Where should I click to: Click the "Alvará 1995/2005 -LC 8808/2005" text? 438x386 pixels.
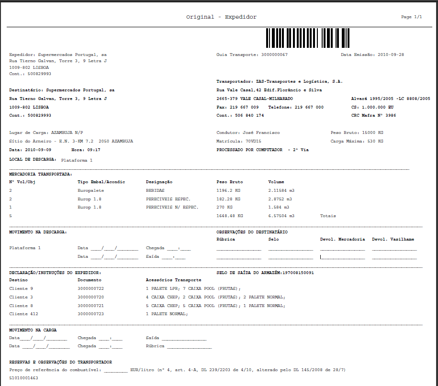[x=391, y=99]
